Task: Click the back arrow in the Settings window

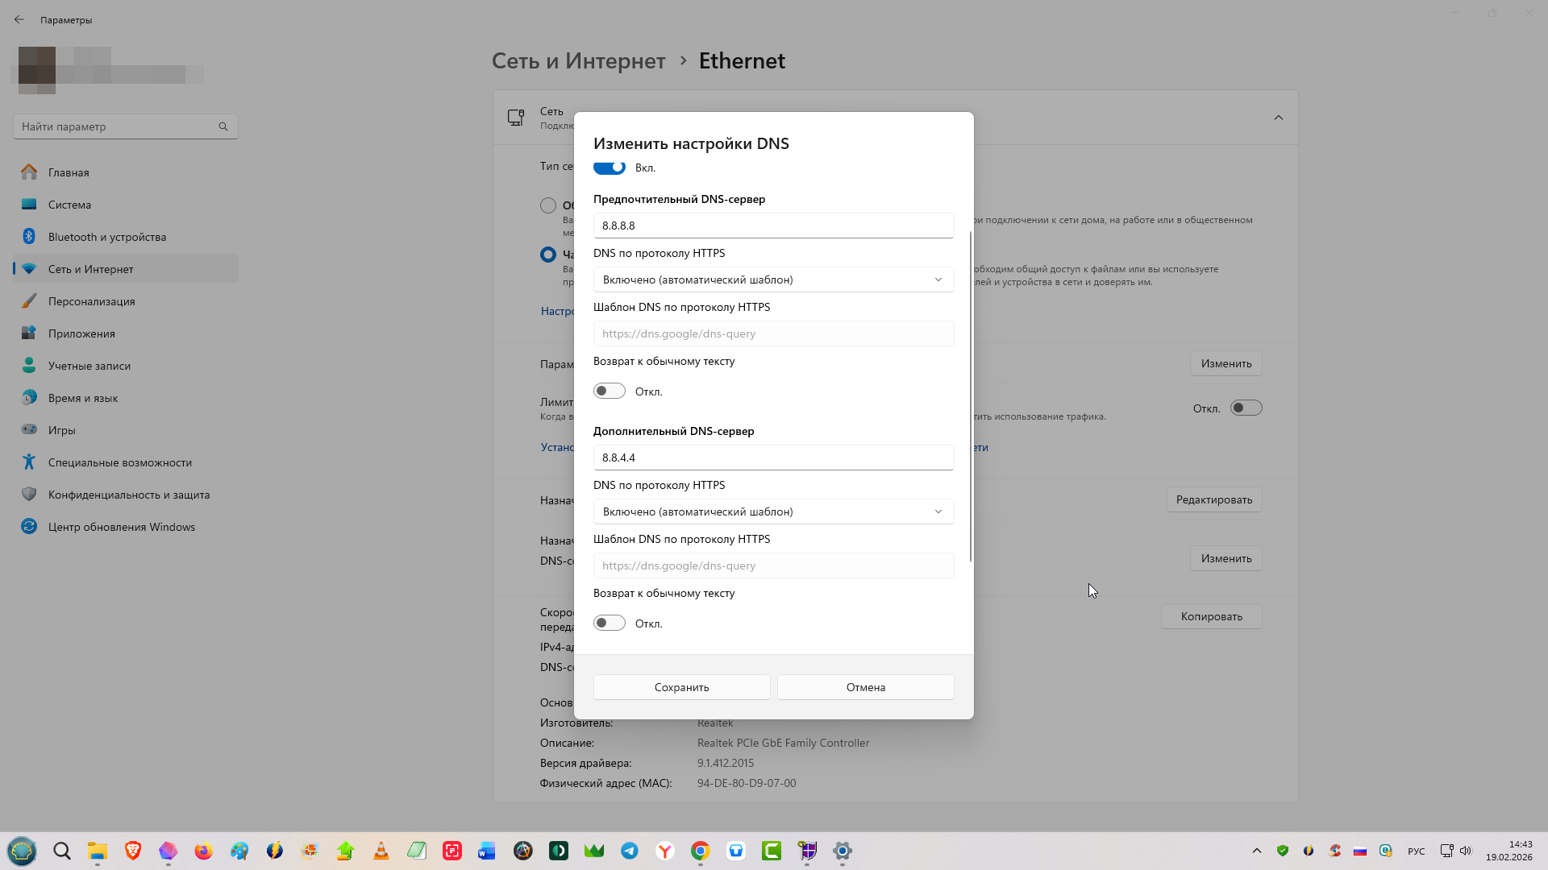Action: 19,19
